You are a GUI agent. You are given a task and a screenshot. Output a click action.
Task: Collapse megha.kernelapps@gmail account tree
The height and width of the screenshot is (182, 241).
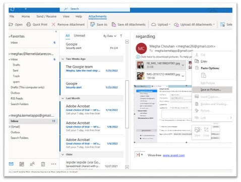point(10,116)
